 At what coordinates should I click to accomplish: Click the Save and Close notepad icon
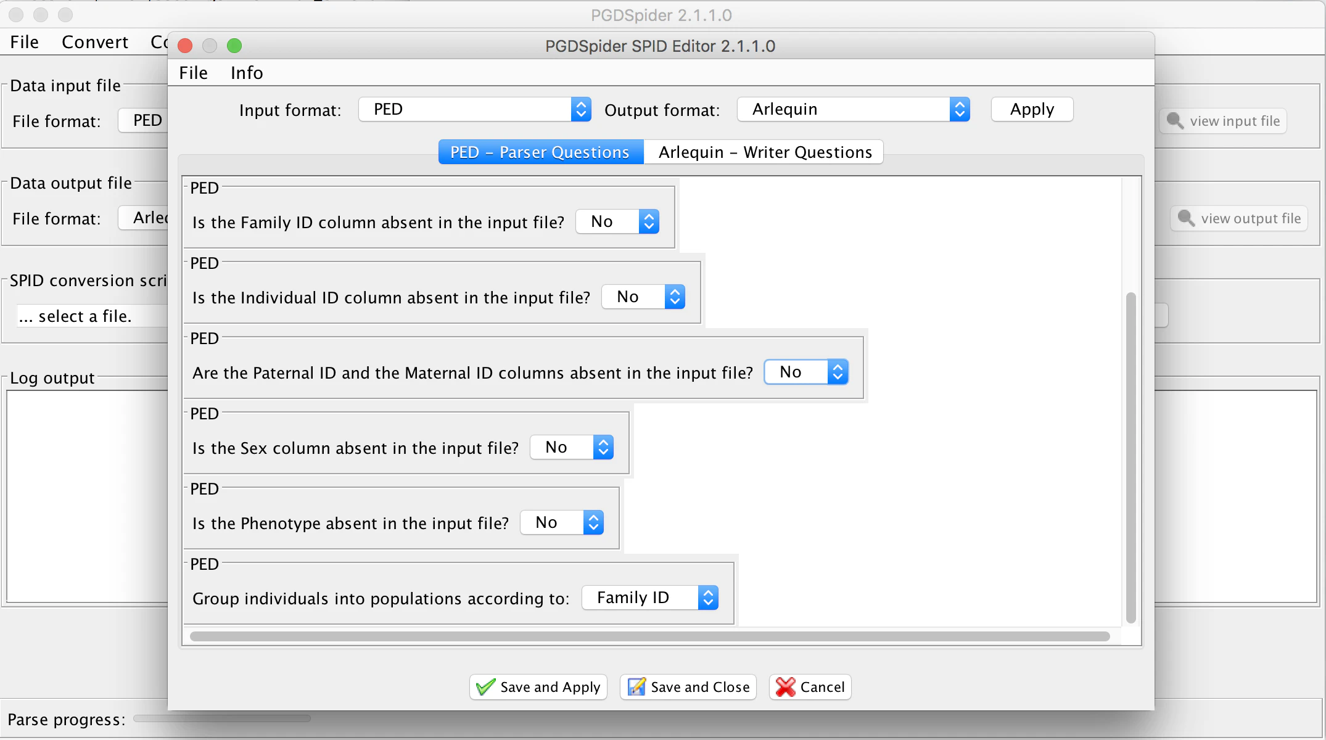click(636, 687)
